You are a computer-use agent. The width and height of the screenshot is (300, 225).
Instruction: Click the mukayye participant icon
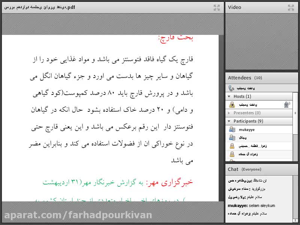[x=232, y=129]
